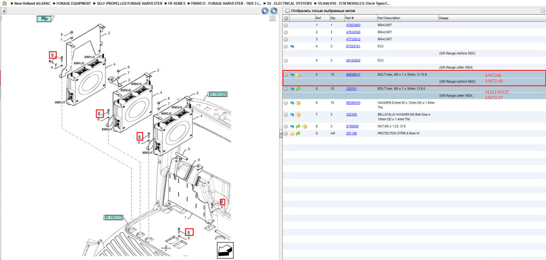546x260 pixels.
Task: Open 'FR SERIES' breadcrumb
Action: pos(176,3)
